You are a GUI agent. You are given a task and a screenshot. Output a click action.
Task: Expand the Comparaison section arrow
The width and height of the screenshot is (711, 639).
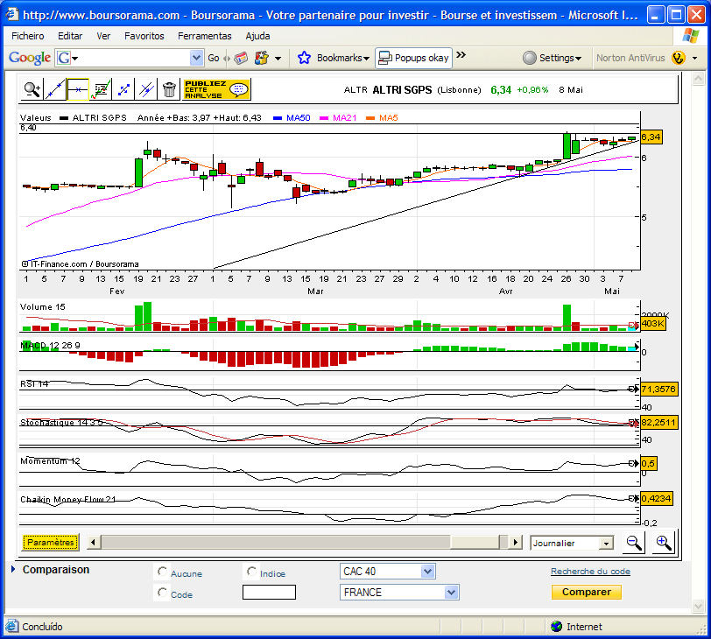pyautogui.click(x=13, y=569)
